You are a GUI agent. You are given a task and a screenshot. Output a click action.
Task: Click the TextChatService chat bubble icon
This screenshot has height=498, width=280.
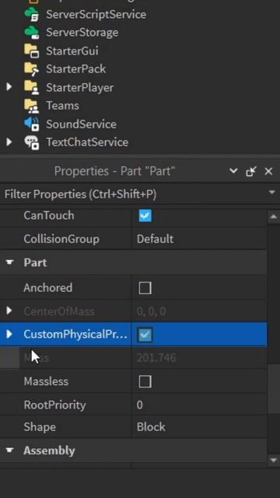point(32,142)
